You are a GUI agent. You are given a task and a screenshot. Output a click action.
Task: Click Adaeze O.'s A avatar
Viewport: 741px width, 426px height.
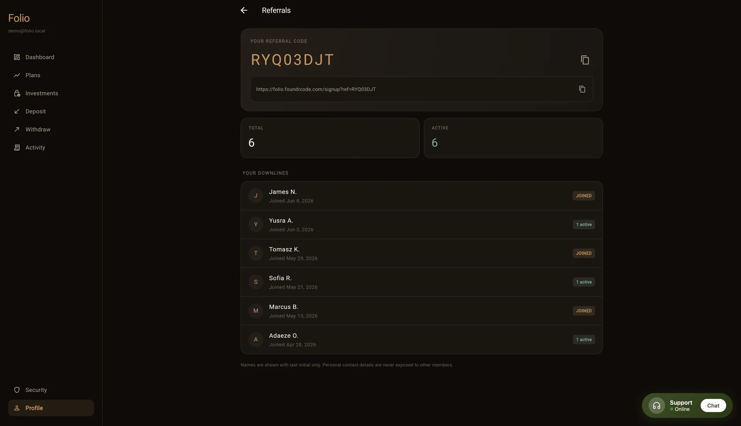[x=255, y=339]
